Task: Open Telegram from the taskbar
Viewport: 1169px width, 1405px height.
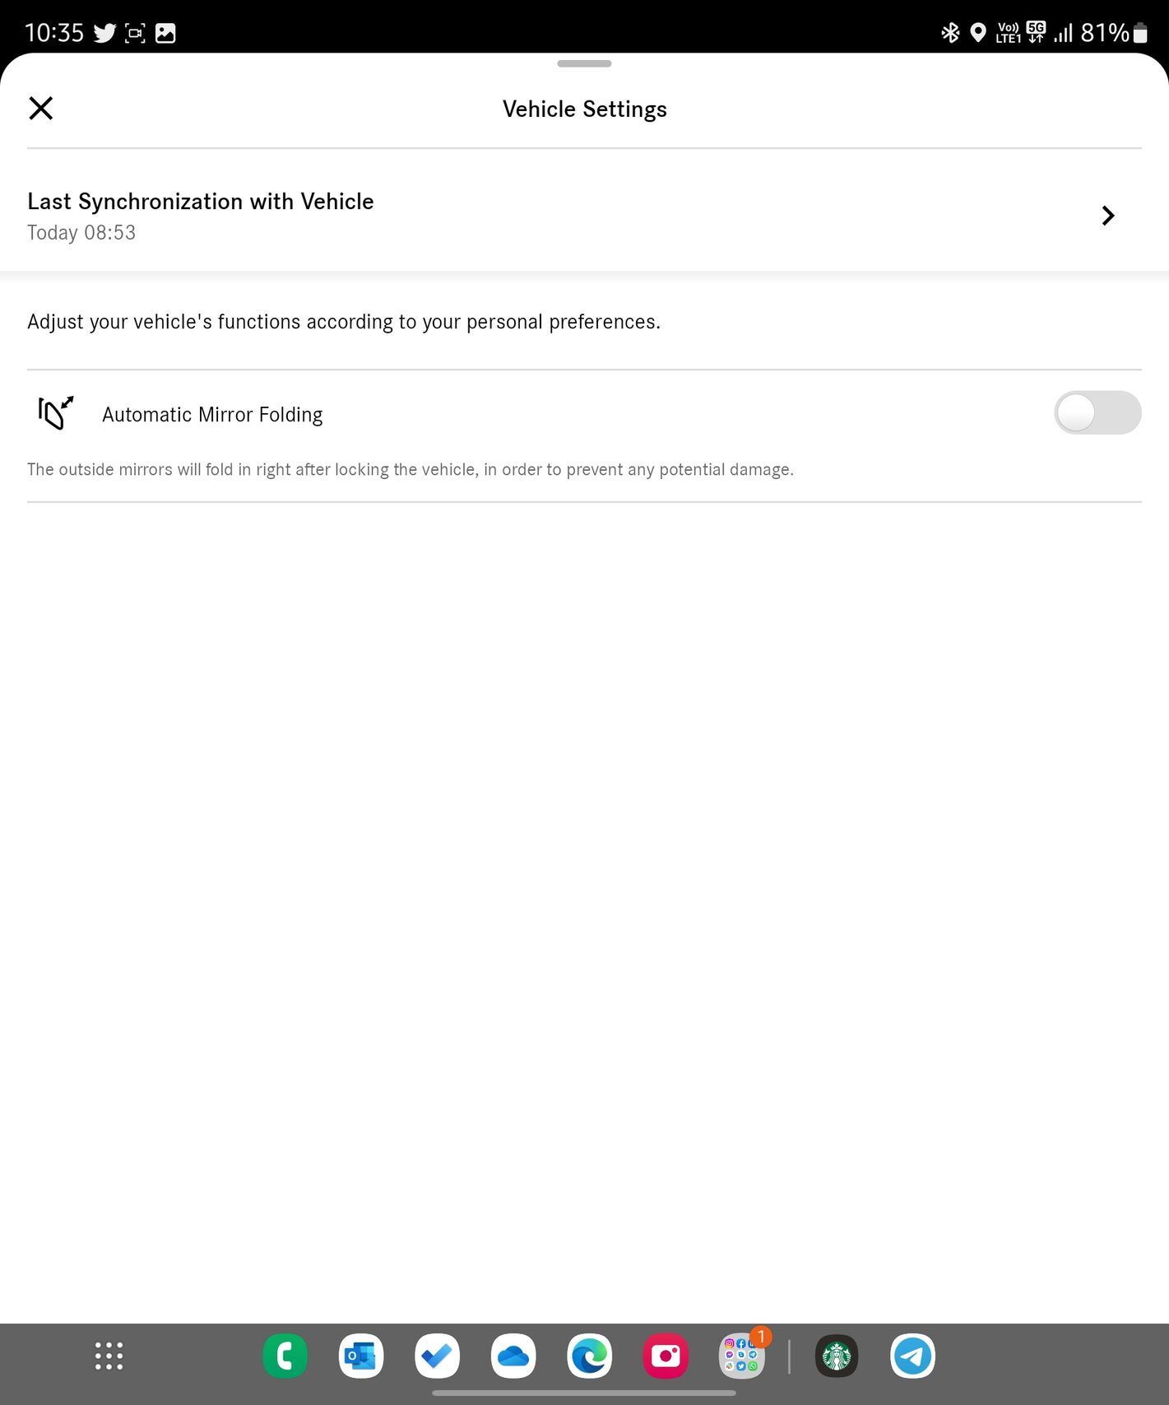Action: click(x=912, y=1356)
